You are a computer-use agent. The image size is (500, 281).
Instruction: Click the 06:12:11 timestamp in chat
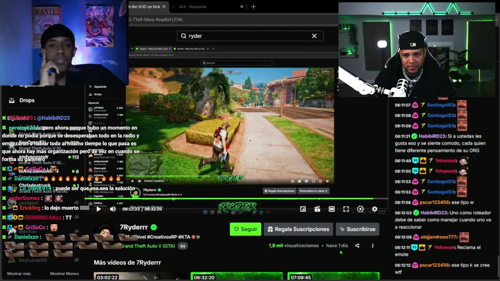(402, 247)
